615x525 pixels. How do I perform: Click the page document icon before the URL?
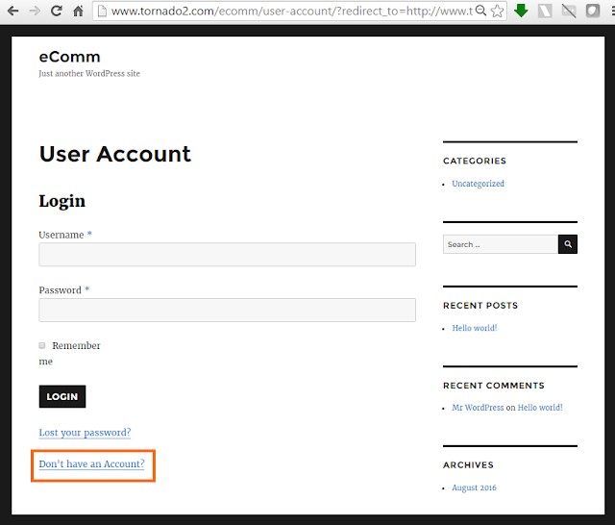click(102, 11)
